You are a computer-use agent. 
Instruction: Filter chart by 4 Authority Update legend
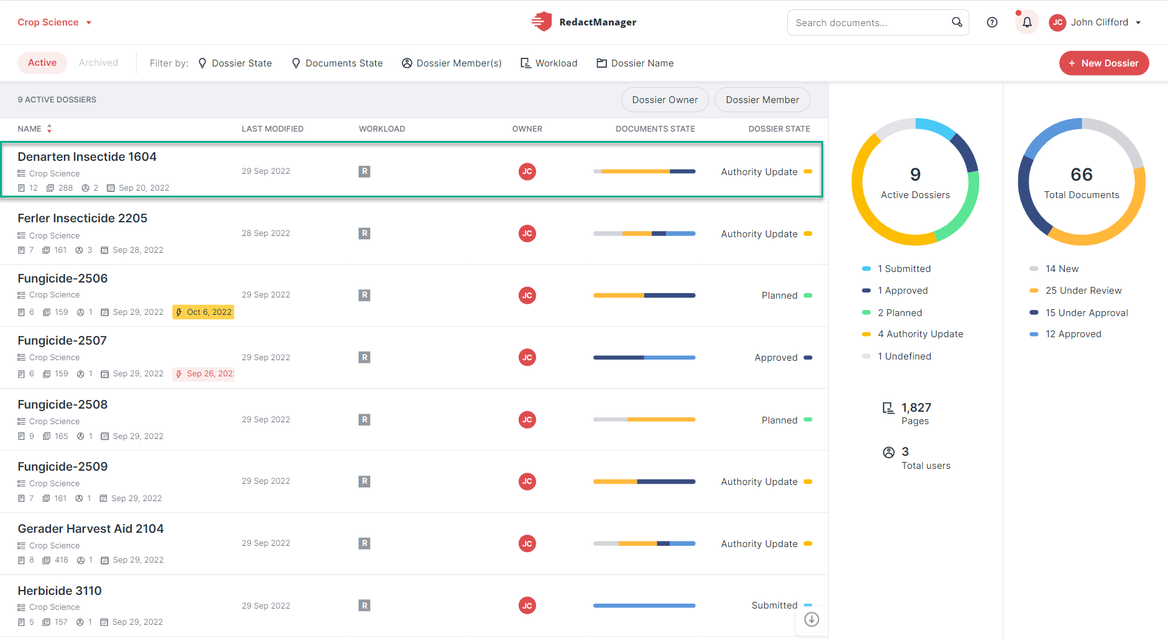tap(913, 334)
